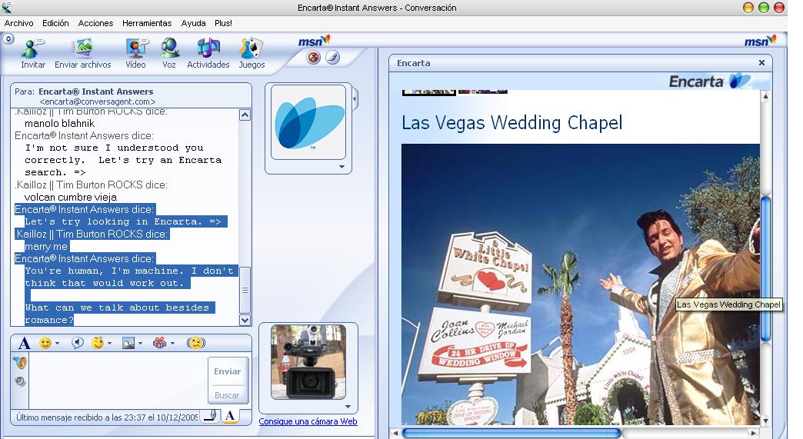Expand the background picture dropdown arrow
This screenshot has width=803, height=439.
(140, 344)
